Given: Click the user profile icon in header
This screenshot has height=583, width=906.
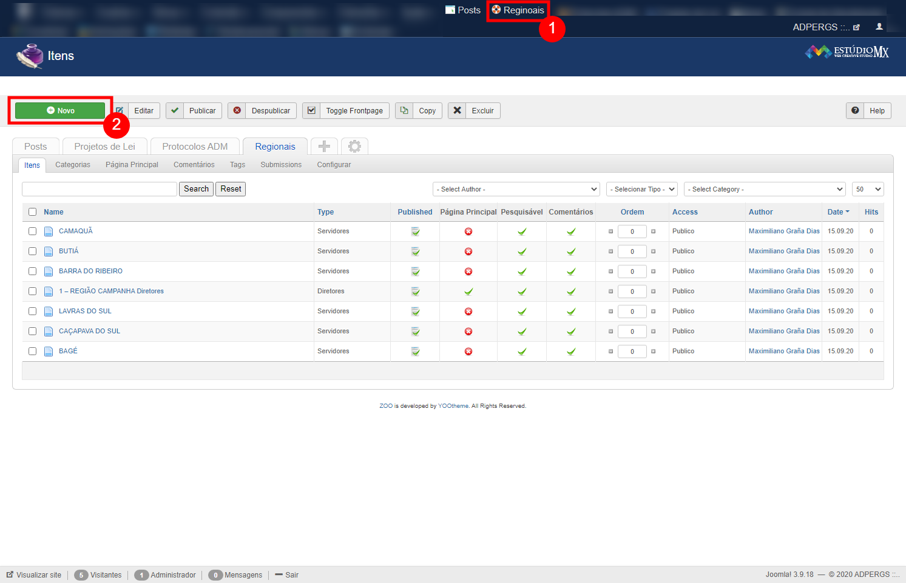Looking at the screenshot, I should point(879,27).
